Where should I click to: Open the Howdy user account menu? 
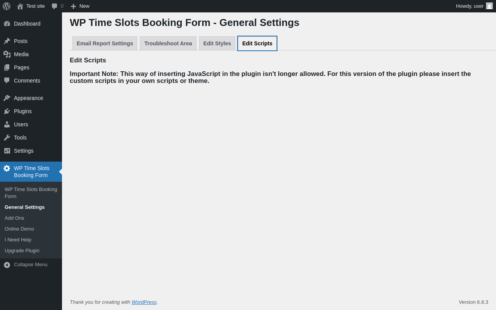point(474,6)
